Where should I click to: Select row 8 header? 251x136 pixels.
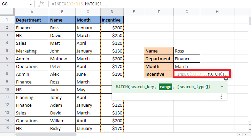(7, 74)
